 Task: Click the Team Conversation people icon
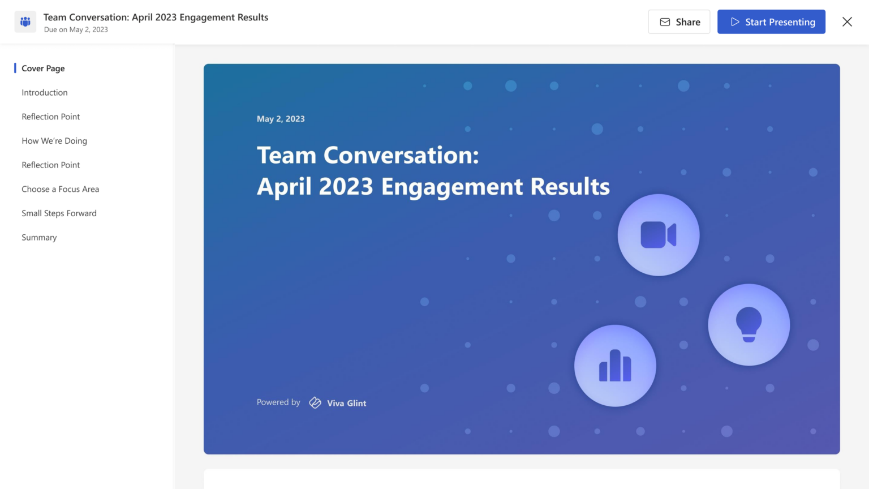25,22
